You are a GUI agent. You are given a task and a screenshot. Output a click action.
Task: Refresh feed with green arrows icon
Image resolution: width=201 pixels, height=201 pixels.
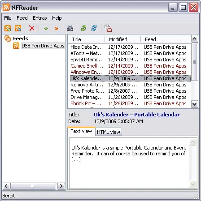pos(83,28)
